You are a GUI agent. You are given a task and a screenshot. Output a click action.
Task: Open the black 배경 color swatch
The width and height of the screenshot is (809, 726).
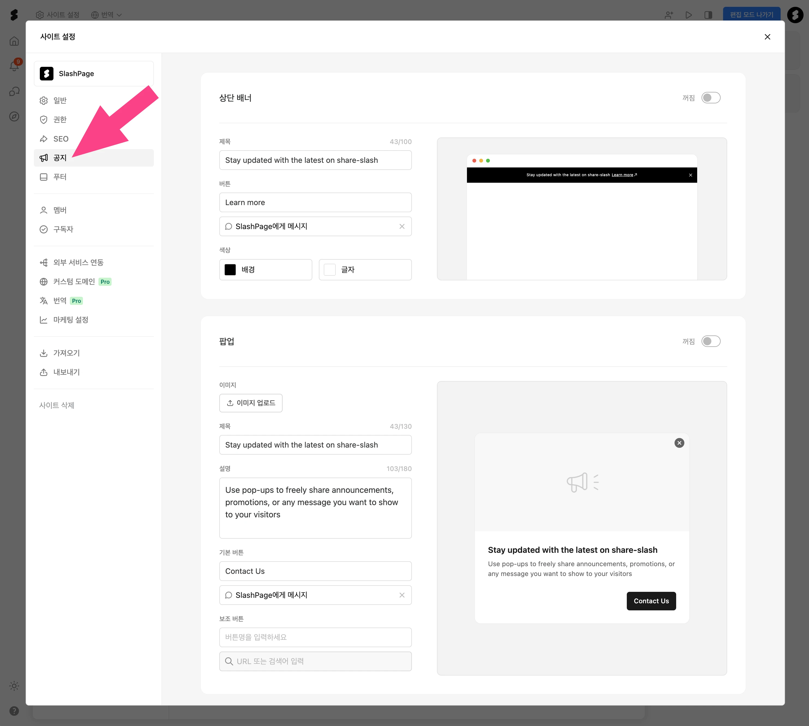230,270
